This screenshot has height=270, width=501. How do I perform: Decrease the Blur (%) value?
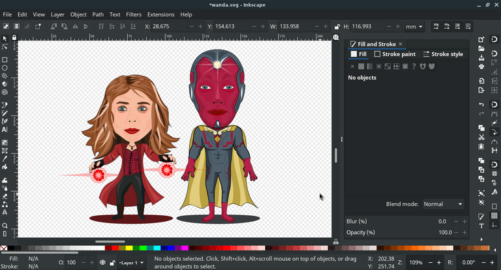coord(456,221)
